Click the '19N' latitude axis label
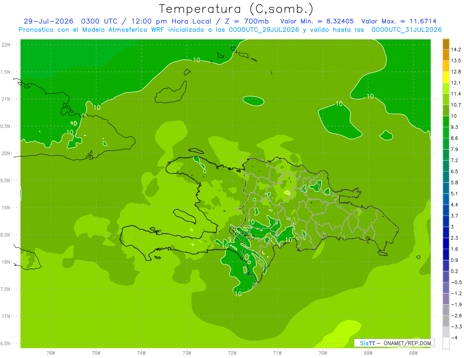The height and width of the screenshot is (358, 464). [7, 208]
